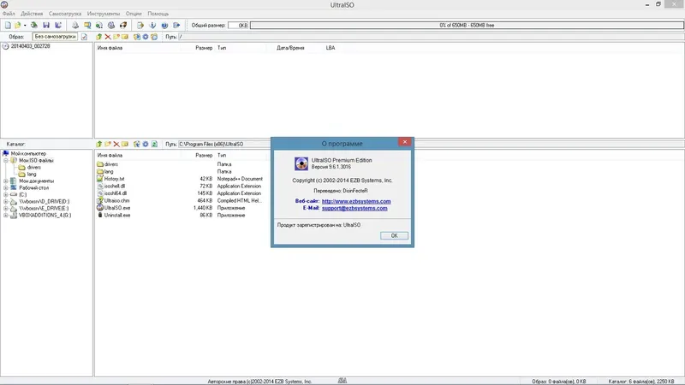The height and width of the screenshot is (385, 685).
Task: Select Uninstall.exe in the file list
Action: tap(117, 216)
